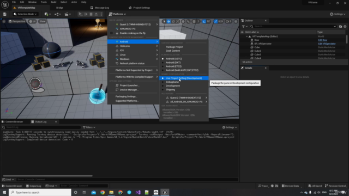Click the Unreal Engine logo
Image resolution: width=349 pixels, height=196 pixels.
5,4
